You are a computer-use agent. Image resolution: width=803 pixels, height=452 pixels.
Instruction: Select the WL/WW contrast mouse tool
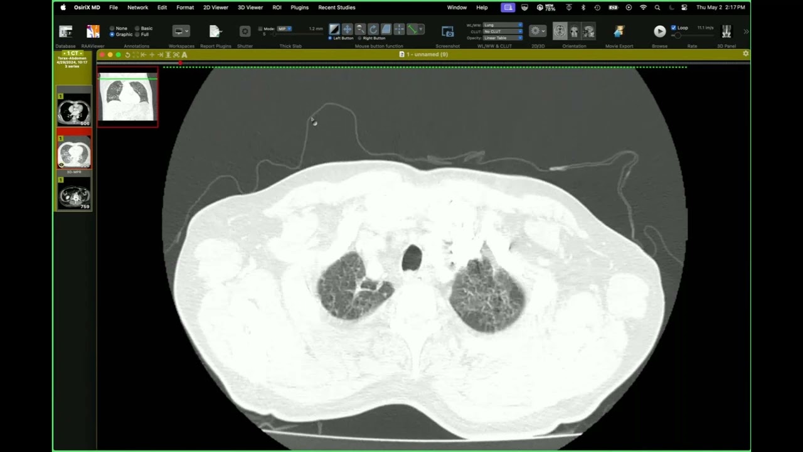[334, 30]
